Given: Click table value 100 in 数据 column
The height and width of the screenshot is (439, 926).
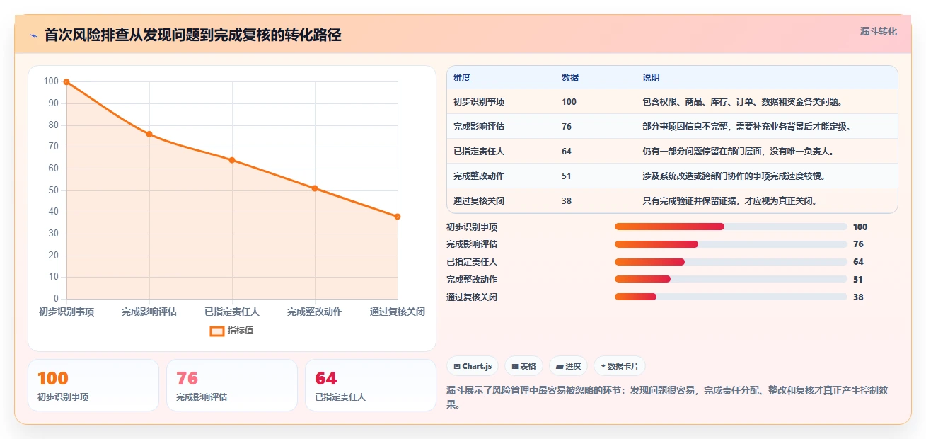Looking at the screenshot, I should click(x=569, y=102).
